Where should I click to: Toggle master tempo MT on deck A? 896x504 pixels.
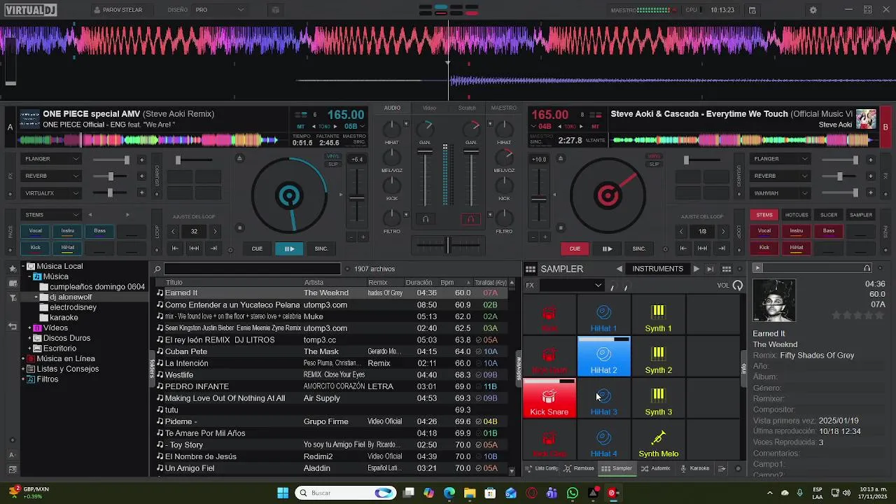[x=301, y=127]
